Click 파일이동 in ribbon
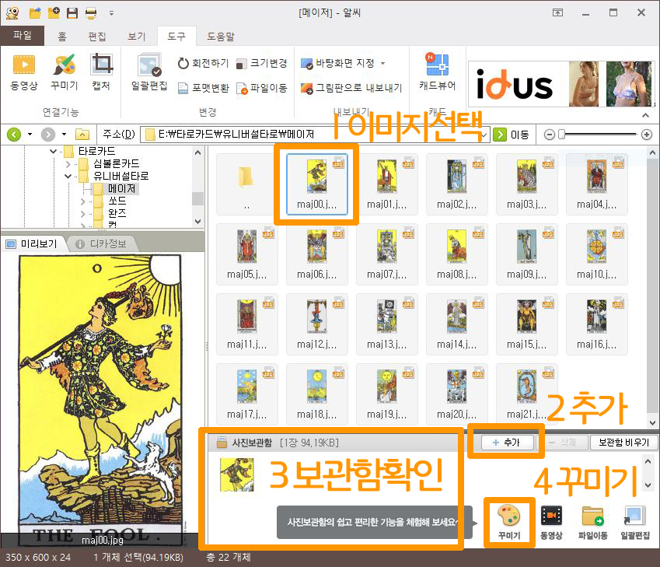Image resolution: width=660 pixels, height=567 pixels. pos(261,88)
